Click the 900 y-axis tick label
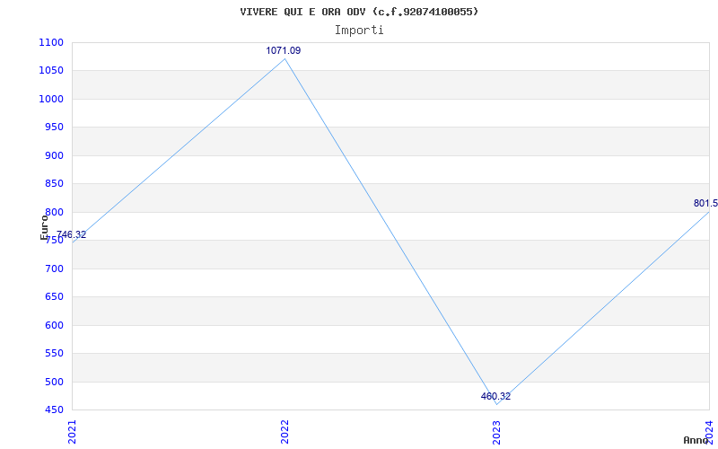 point(54,155)
